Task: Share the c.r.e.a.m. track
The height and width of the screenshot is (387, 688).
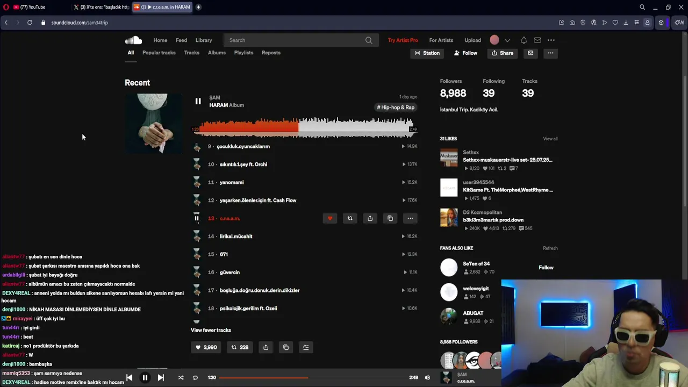Action: tap(370, 218)
